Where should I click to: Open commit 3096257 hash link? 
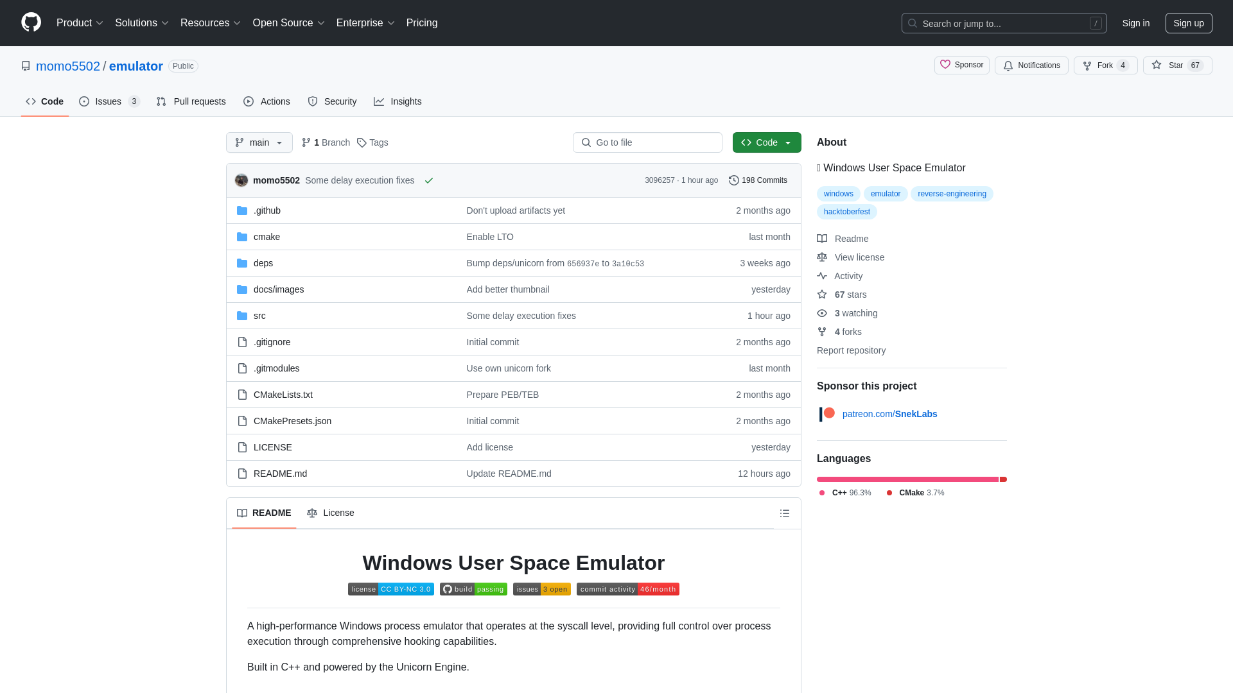pos(660,180)
